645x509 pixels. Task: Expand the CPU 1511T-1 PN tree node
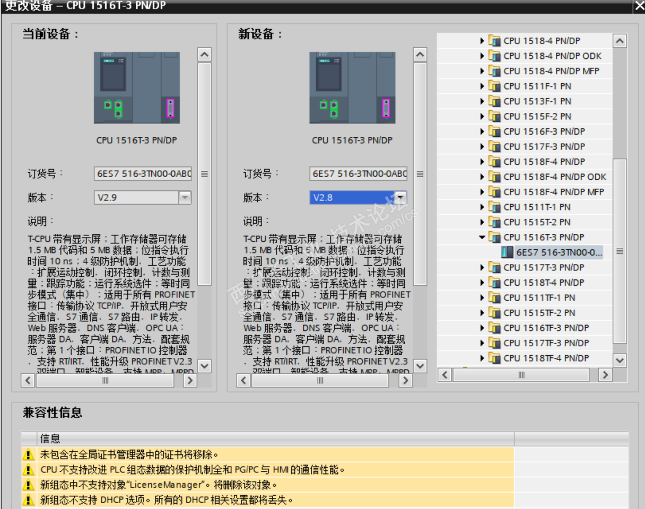[482, 207]
